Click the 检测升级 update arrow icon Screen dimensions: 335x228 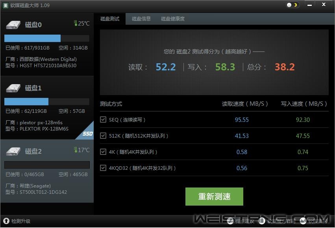tap(6, 221)
